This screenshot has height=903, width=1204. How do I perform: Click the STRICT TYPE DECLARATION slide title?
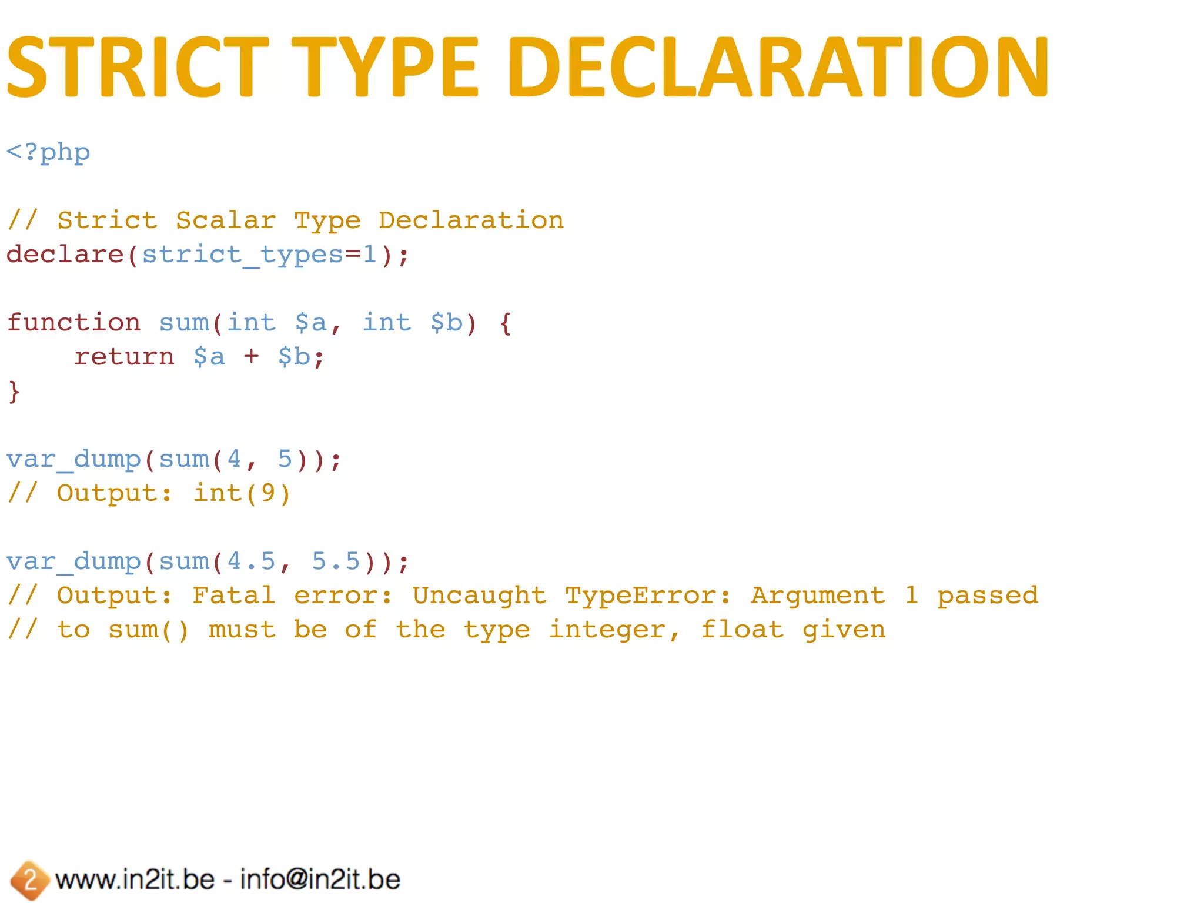click(527, 66)
